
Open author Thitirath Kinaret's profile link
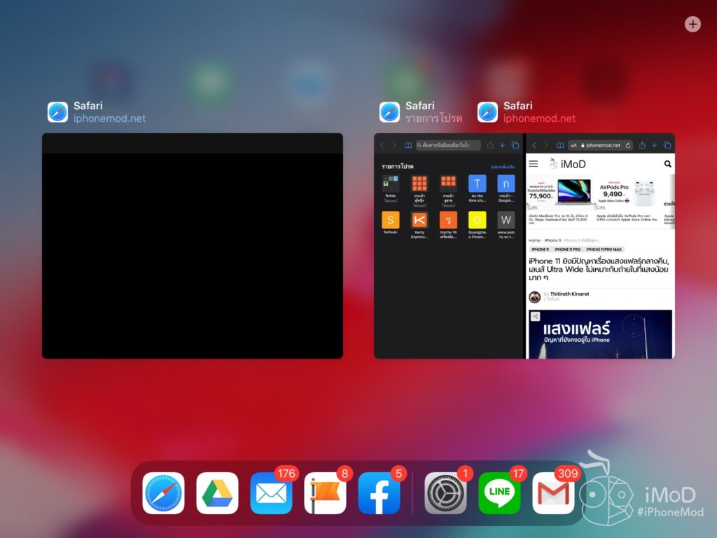tap(571, 294)
